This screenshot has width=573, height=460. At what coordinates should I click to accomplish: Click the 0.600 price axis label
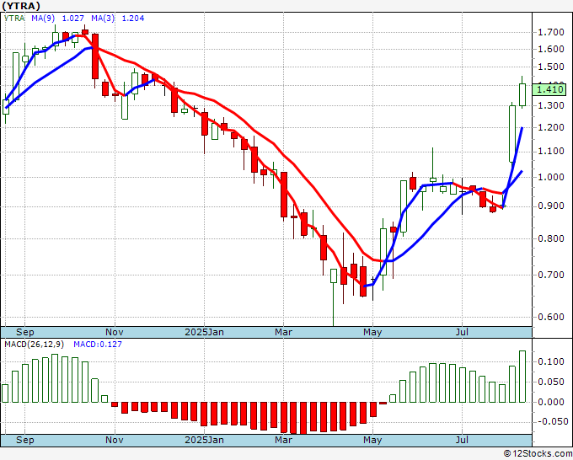point(551,317)
